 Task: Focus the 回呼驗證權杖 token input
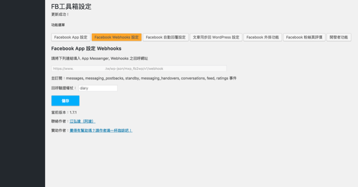[x=98, y=88]
